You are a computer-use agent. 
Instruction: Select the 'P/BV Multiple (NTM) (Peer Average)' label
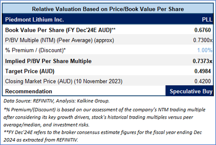60,40
